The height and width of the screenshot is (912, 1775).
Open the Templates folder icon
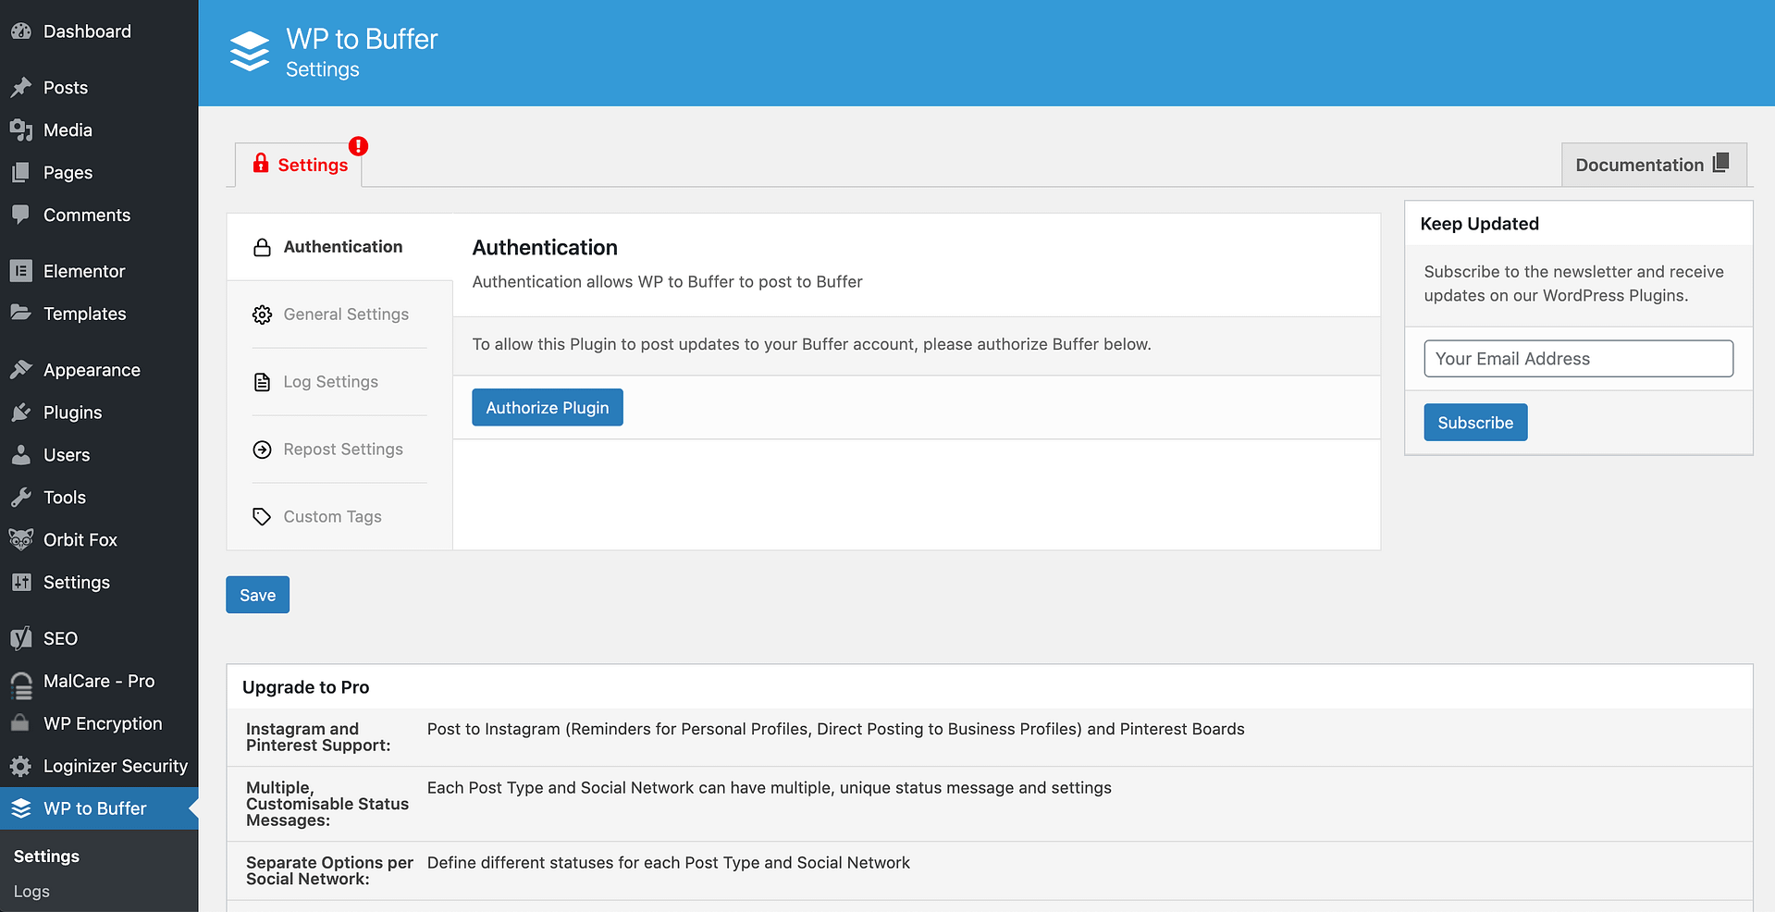click(20, 314)
